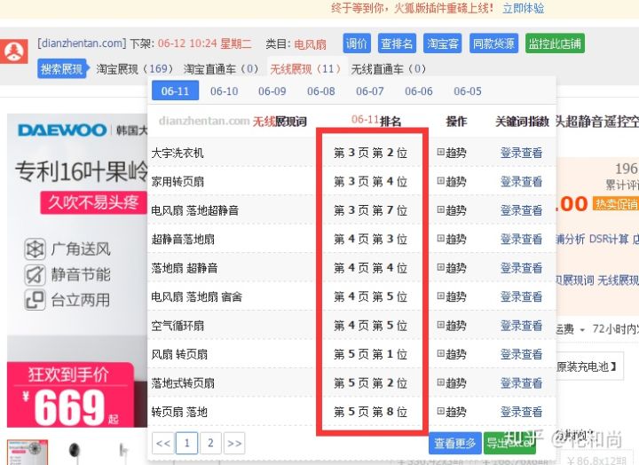Click 登录查看 for 落地扇 超静音
The image size is (639, 465).
(521, 268)
